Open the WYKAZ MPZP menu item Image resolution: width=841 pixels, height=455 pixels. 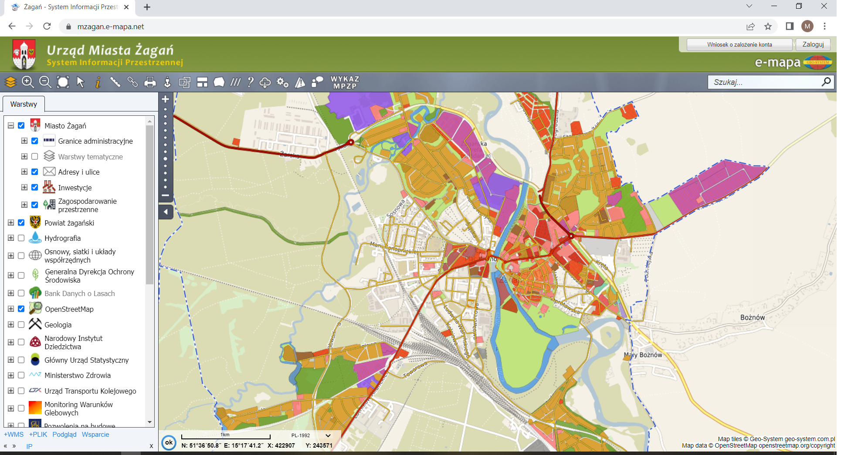coord(345,82)
